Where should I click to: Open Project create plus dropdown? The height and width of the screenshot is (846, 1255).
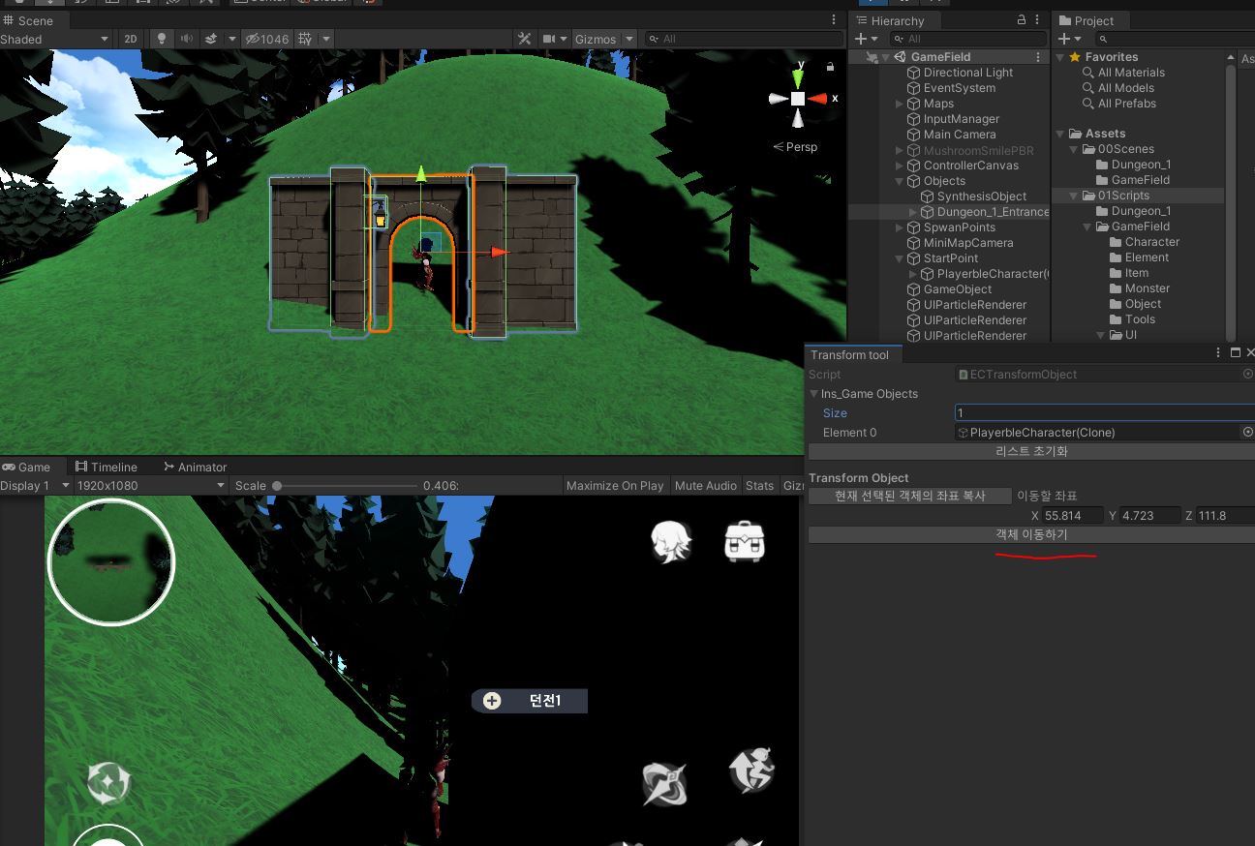pyautogui.click(x=1069, y=39)
